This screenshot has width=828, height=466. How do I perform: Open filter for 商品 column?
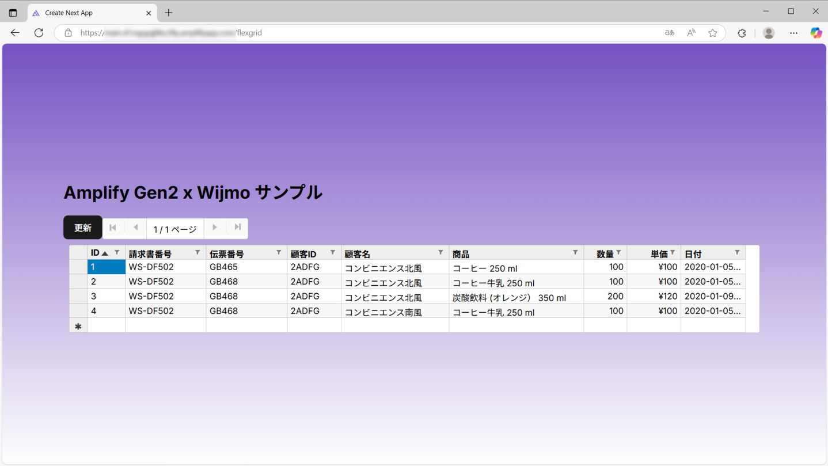coord(575,253)
